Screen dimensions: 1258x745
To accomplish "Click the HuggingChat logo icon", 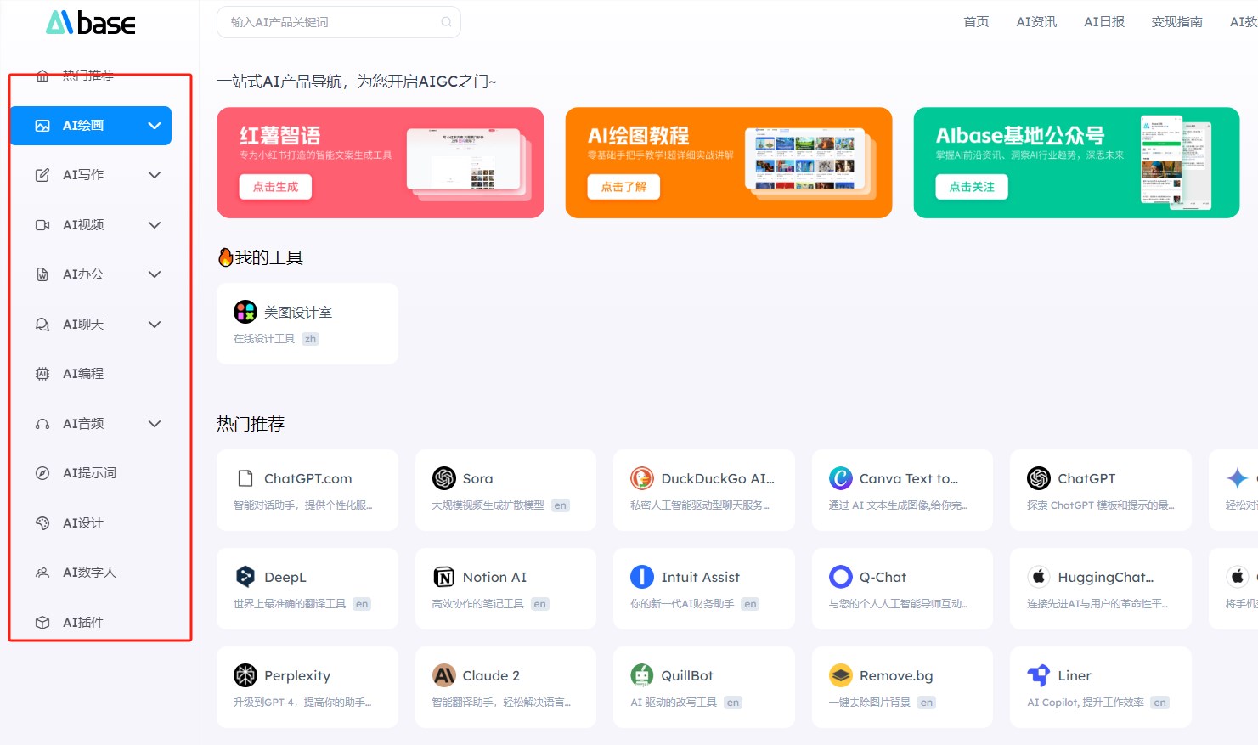I will (x=1039, y=577).
